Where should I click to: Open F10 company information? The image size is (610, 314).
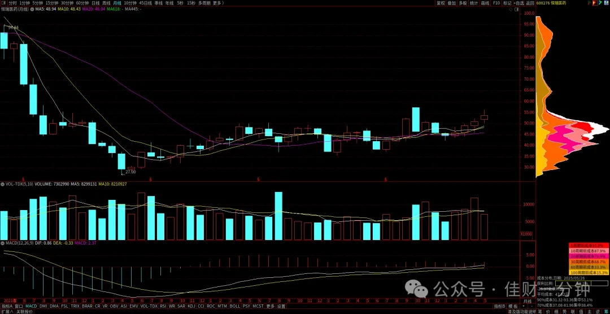pos(496,3)
